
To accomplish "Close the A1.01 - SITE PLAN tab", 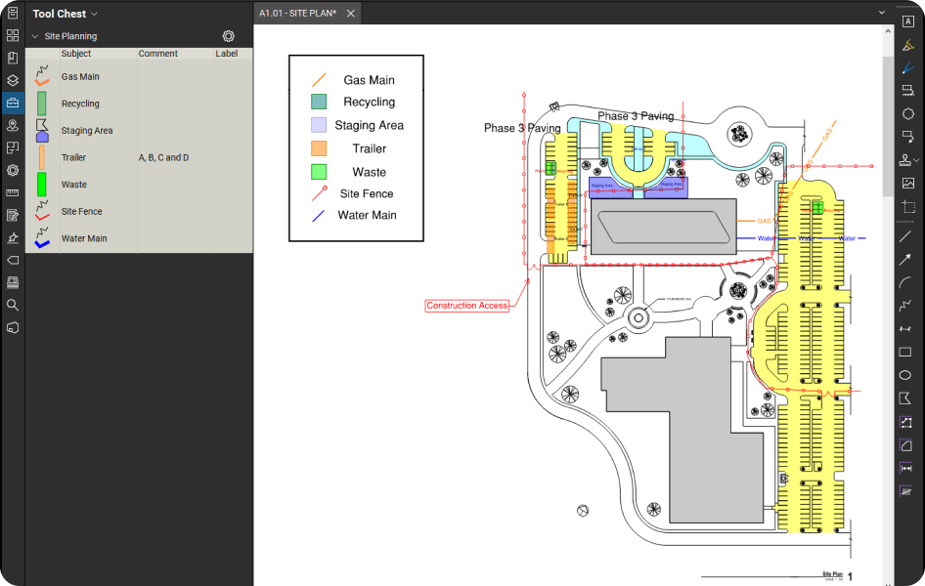I will coord(351,14).
